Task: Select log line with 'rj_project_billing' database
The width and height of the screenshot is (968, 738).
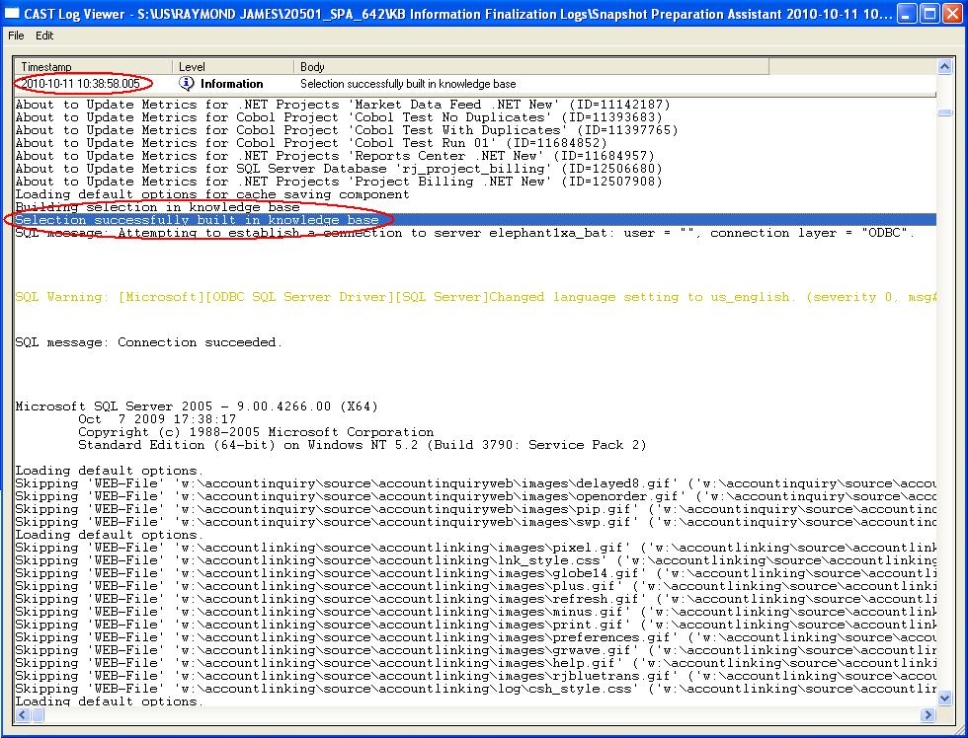Action: (339, 169)
